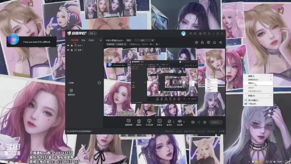Viewport: 291px width, 164px height.
Task: Choose 刷新(E) in desktop context menu
Action: (x=258, y=83)
